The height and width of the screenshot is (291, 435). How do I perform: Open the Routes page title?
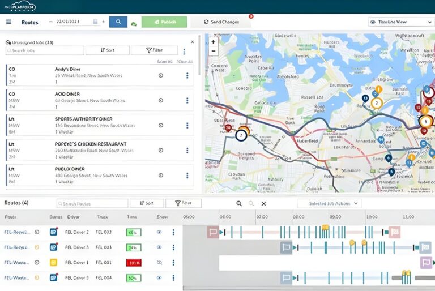(x=29, y=22)
